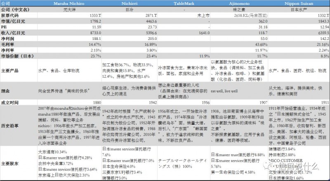Click the 毛利率 row label
This screenshot has height=181, width=330.
pyautogui.click(x=7, y=44)
